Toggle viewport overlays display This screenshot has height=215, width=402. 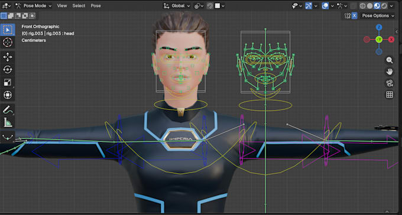coord(325,6)
